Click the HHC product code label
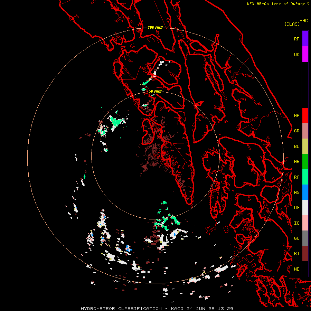Image resolution: width=311 pixels, height=311 pixels. click(x=303, y=21)
